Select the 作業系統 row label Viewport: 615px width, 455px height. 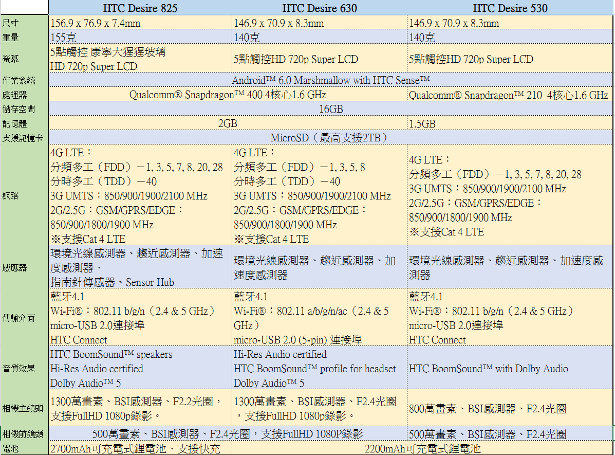(24, 80)
